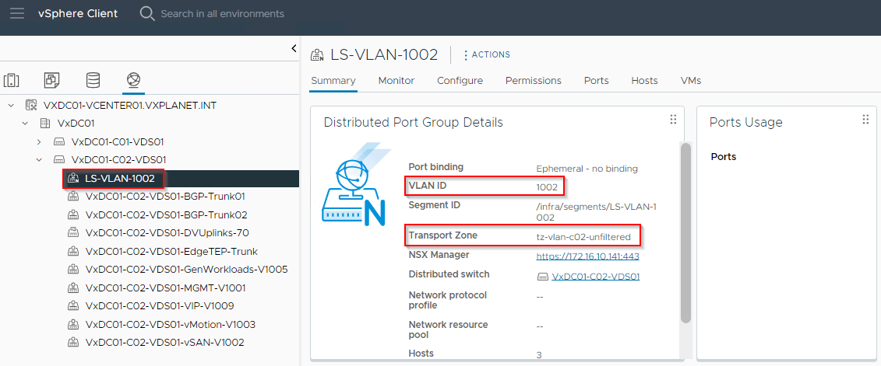Open the Ports tab

(x=596, y=81)
